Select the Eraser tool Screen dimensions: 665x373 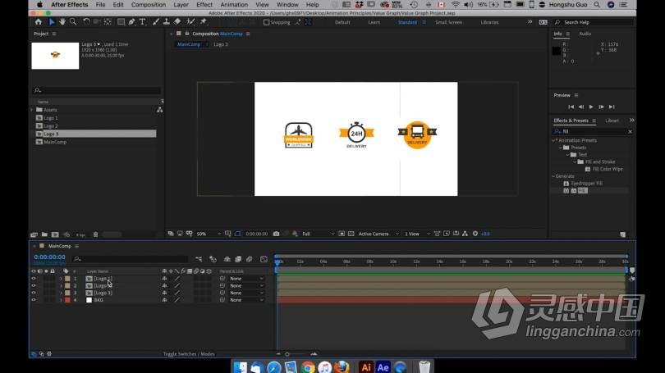(x=177, y=22)
